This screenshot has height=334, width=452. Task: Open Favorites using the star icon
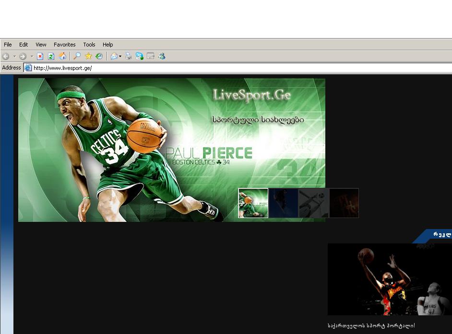(x=88, y=56)
